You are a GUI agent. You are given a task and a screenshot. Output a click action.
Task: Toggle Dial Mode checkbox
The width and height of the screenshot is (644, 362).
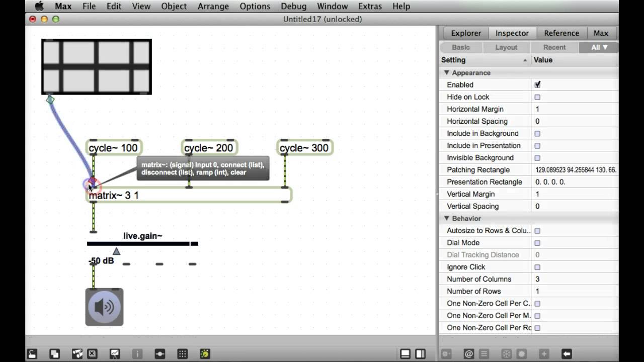click(x=537, y=243)
